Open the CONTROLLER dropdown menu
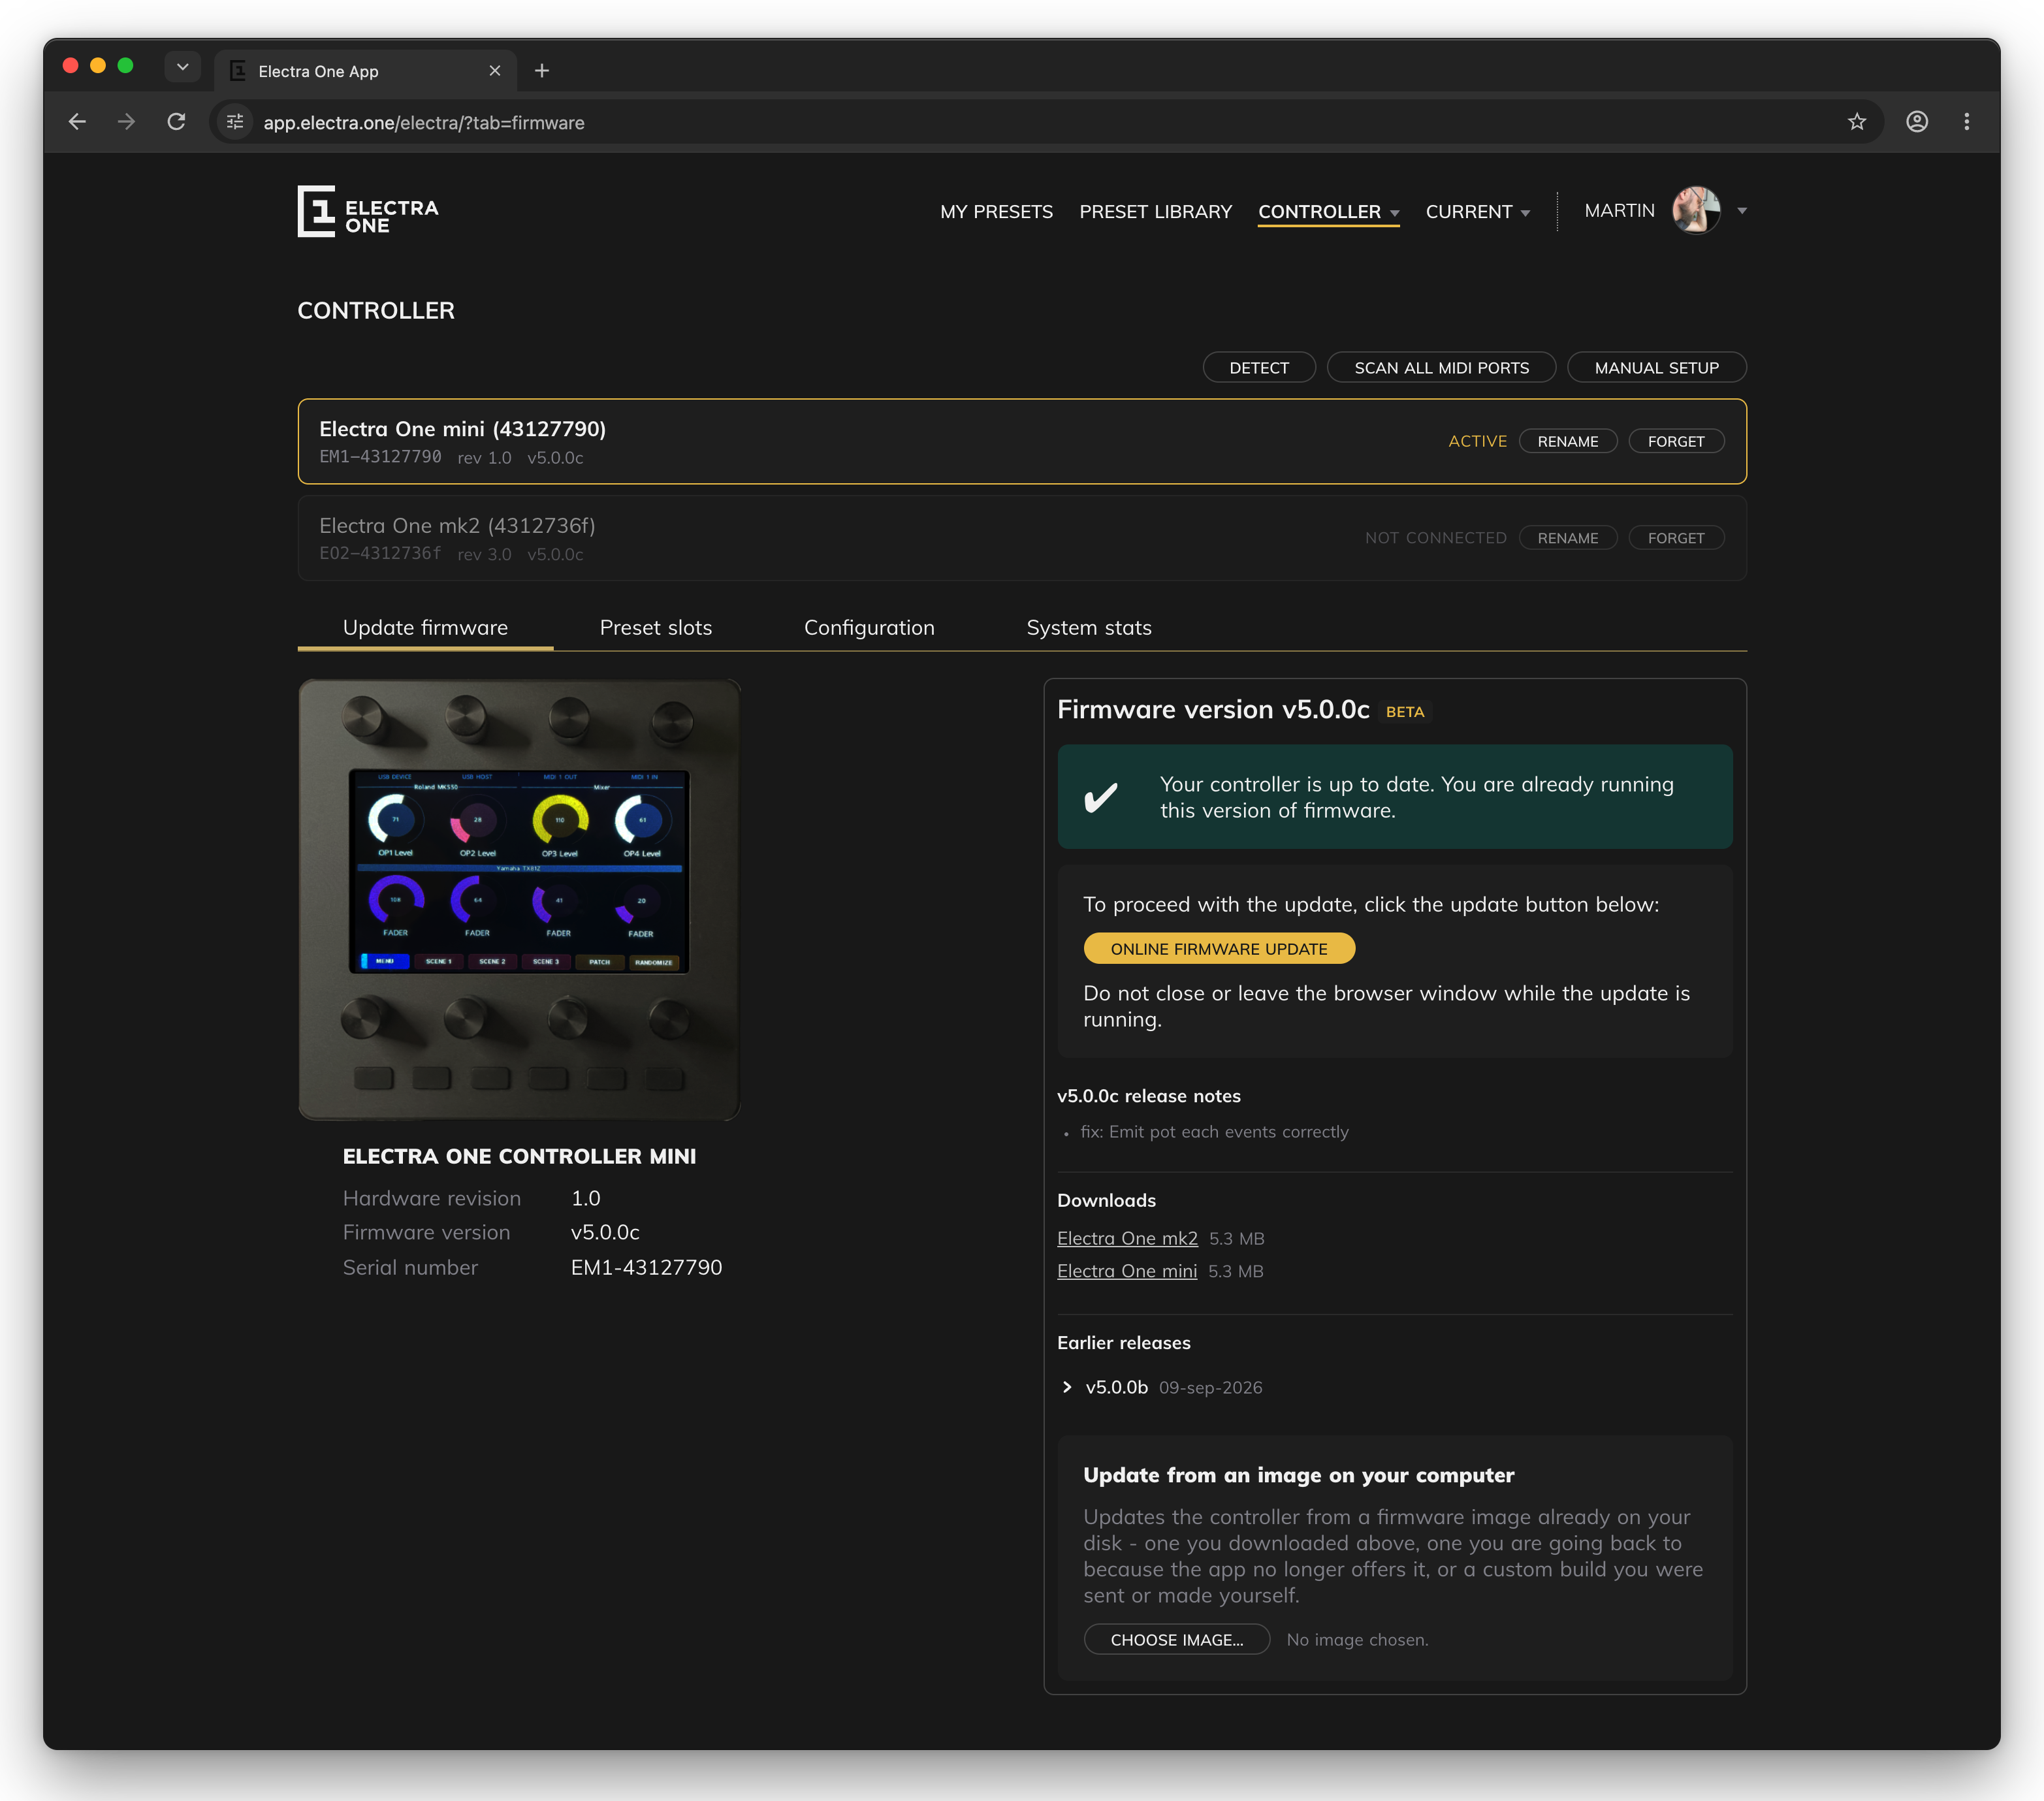The image size is (2044, 1801). click(1328, 212)
